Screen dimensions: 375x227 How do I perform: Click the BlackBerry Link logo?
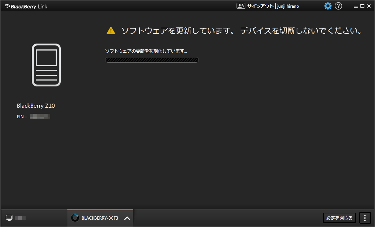26,7
